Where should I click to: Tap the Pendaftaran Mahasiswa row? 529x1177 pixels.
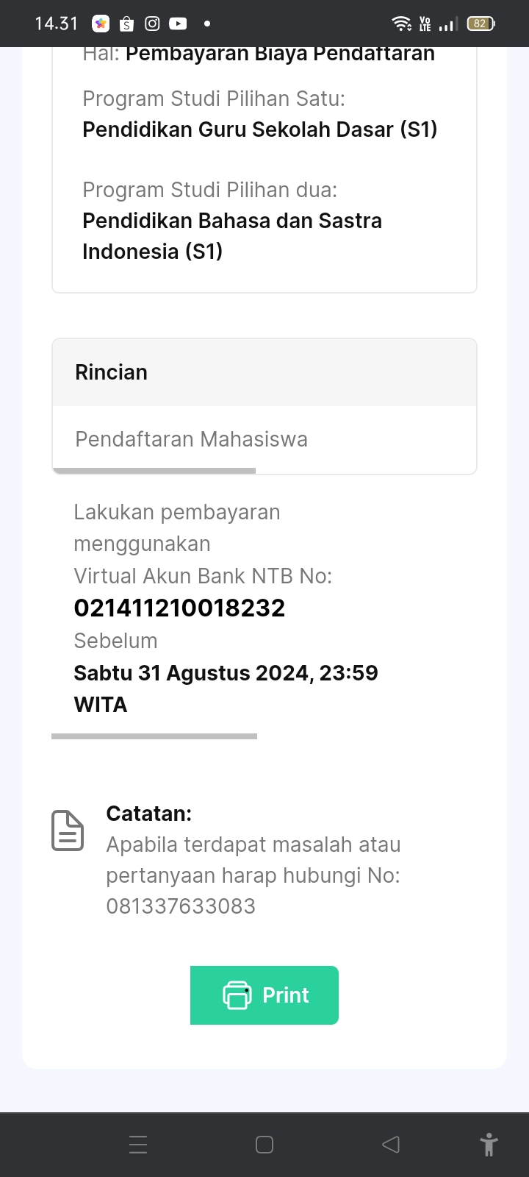tap(191, 439)
